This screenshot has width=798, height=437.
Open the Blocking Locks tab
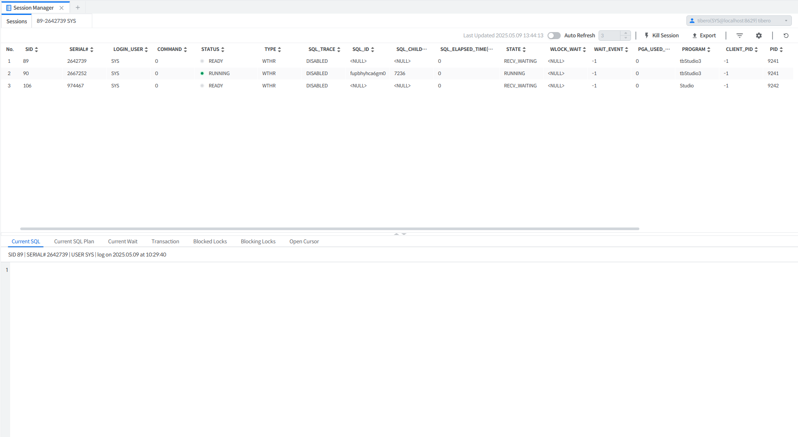click(x=258, y=242)
